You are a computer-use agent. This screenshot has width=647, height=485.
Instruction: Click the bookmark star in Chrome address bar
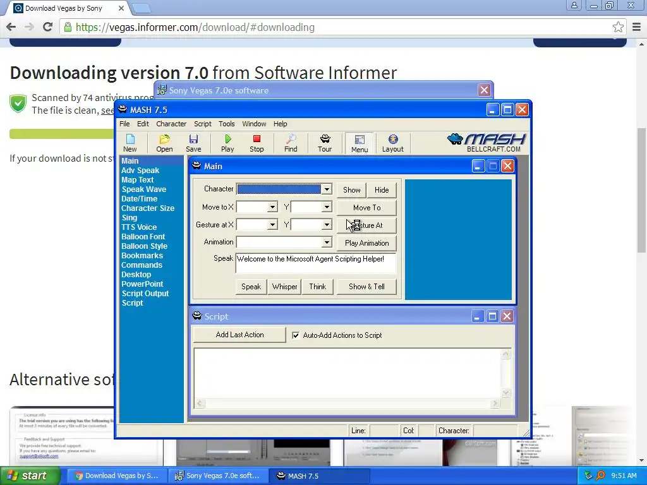[x=618, y=27]
